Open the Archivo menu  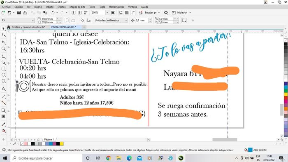6,7
